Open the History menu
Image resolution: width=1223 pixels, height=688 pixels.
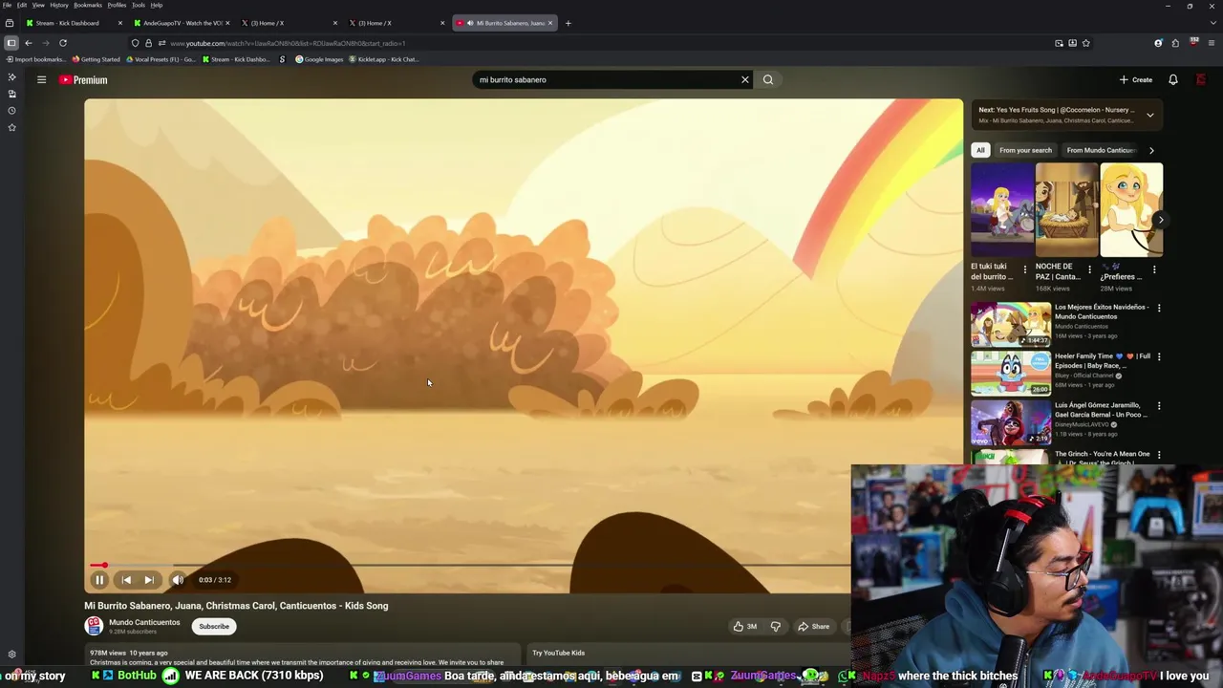59,5
